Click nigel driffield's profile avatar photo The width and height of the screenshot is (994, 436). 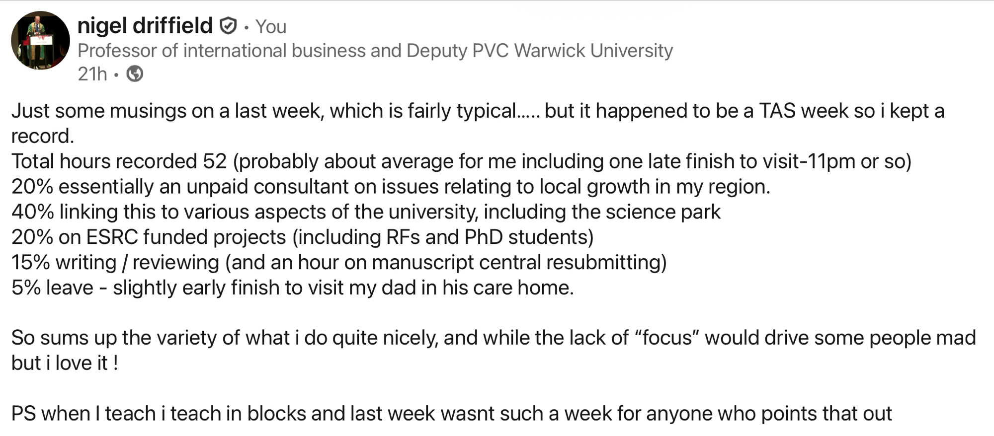click(40, 40)
